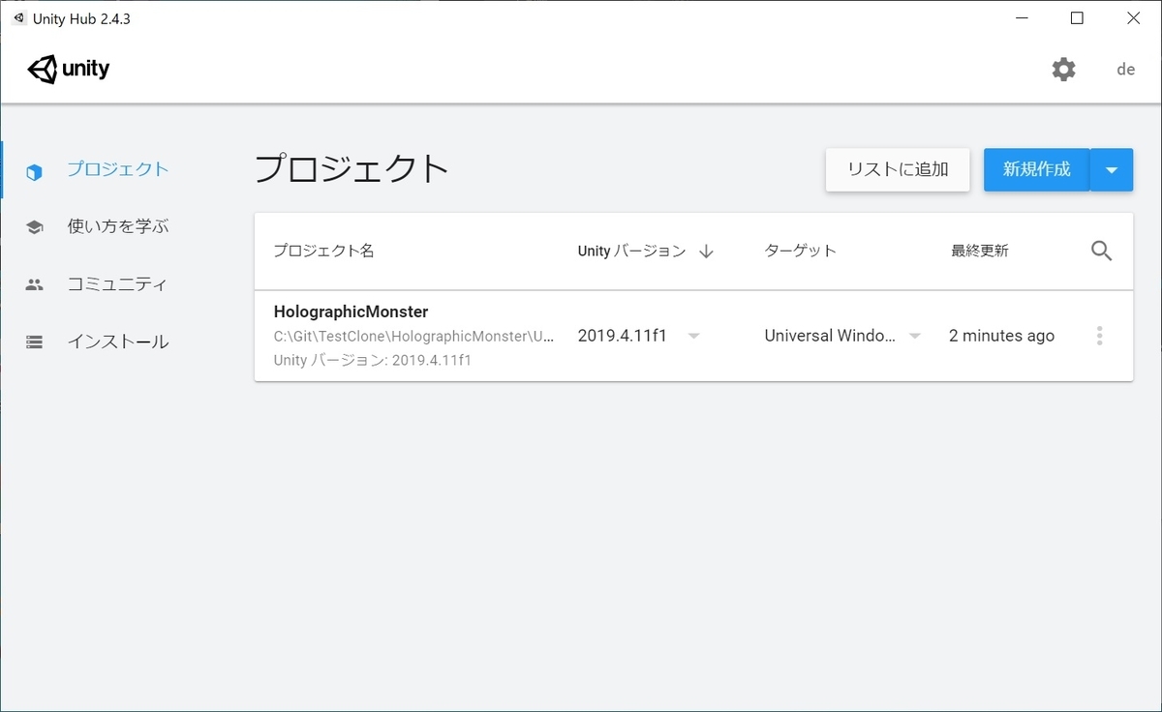Select the プロジェクト名 column header
Image resolution: width=1162 pixels, height=712 pixels.
(x=322, y=251)
